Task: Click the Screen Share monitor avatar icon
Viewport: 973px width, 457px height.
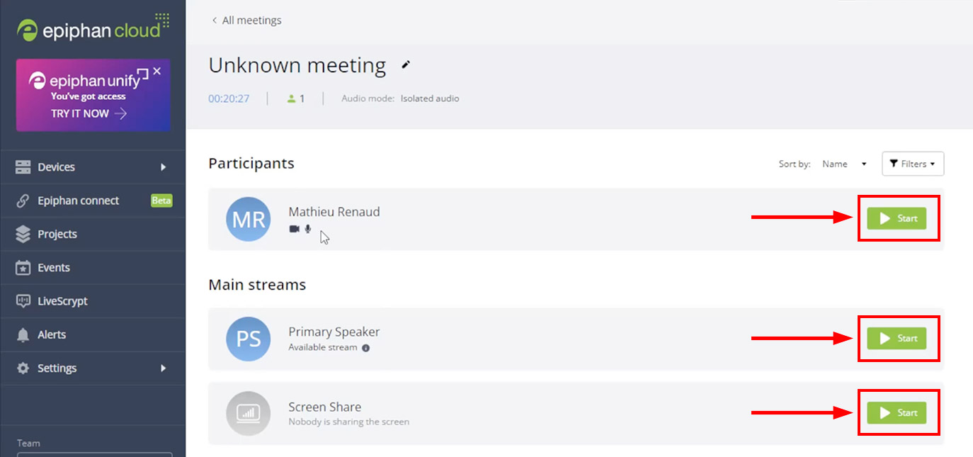Action: click(x=249, y=413)
